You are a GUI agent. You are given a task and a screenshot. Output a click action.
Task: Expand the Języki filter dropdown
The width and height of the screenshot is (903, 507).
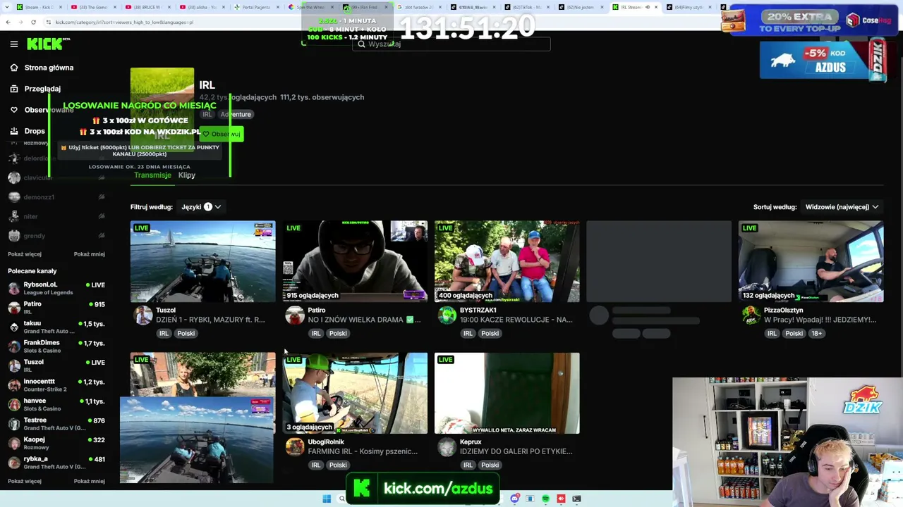click(x=201, y=207)
